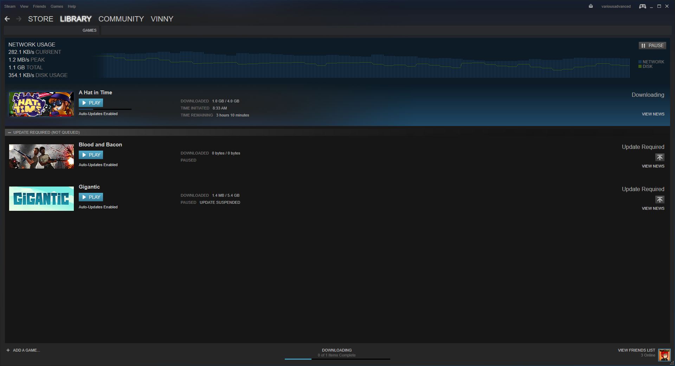Click the '1.1 GB TOTAL' reading

pos(26,68)
